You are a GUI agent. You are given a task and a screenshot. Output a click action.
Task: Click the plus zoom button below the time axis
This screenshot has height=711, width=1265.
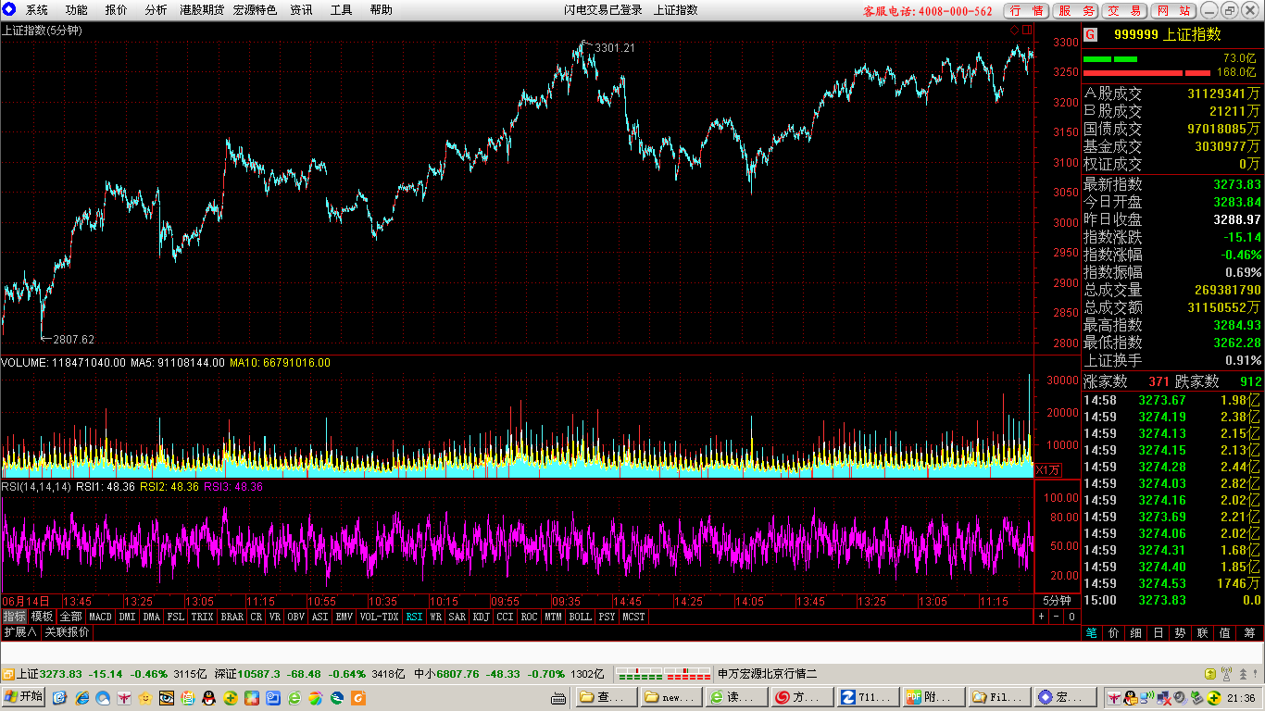tap(1041, 616)
